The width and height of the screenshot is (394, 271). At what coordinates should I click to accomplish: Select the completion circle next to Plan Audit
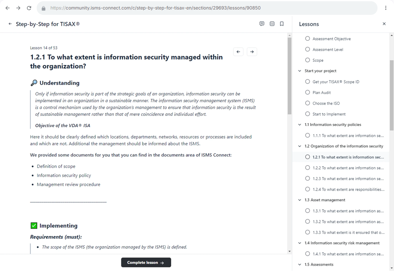pos(307,92)
